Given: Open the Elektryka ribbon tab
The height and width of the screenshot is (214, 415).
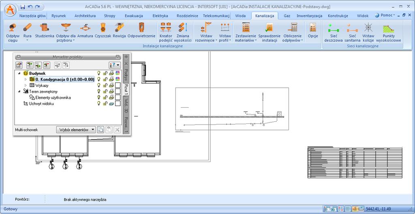Looking at the screenshot, I should tap(160, 16).
